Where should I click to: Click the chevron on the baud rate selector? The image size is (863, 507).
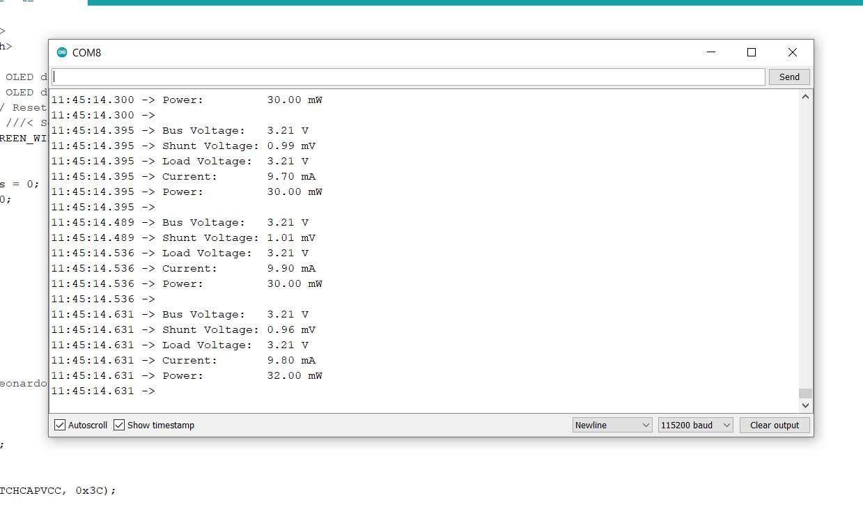click(726, 425)
